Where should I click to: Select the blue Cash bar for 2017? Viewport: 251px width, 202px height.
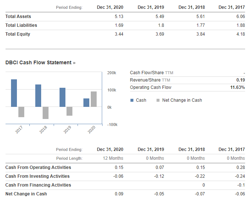[x=14, y=93]
